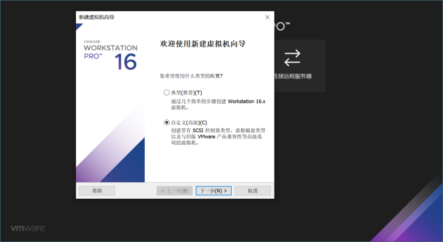Close the 新建虚拟机向导 dialog

[267, 17]
